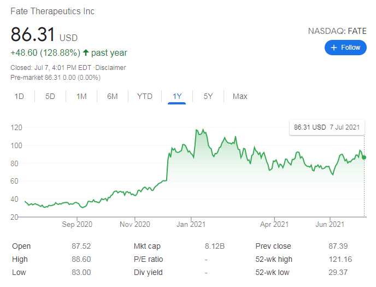Select the 1M time range
Screen dimensions: 376x287
81,96
